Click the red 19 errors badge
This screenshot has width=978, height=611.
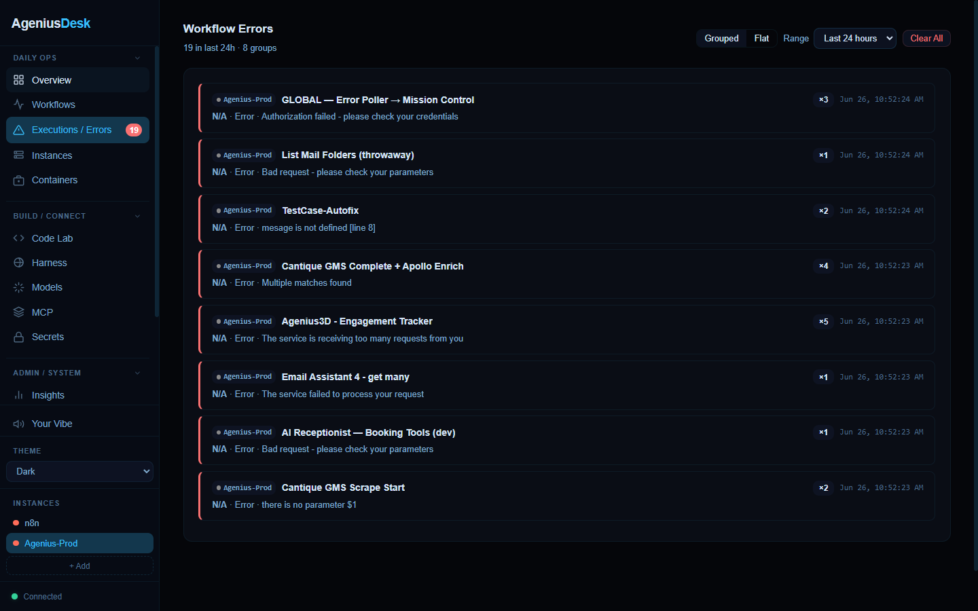pyautogui.click(x=134, y=130)
